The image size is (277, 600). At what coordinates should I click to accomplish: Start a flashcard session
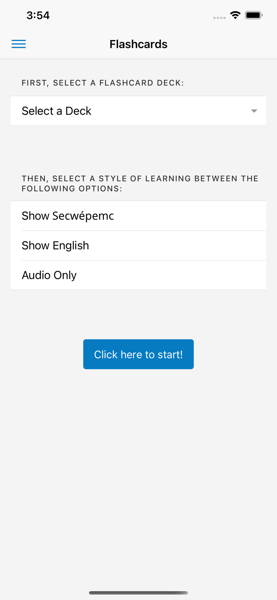click(138, 354)
